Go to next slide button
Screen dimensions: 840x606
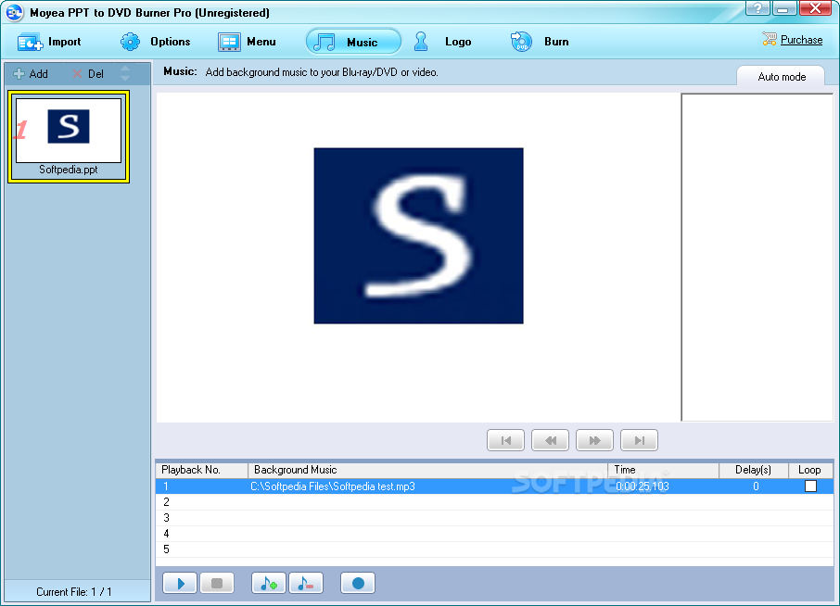click(x=594, y=440)
